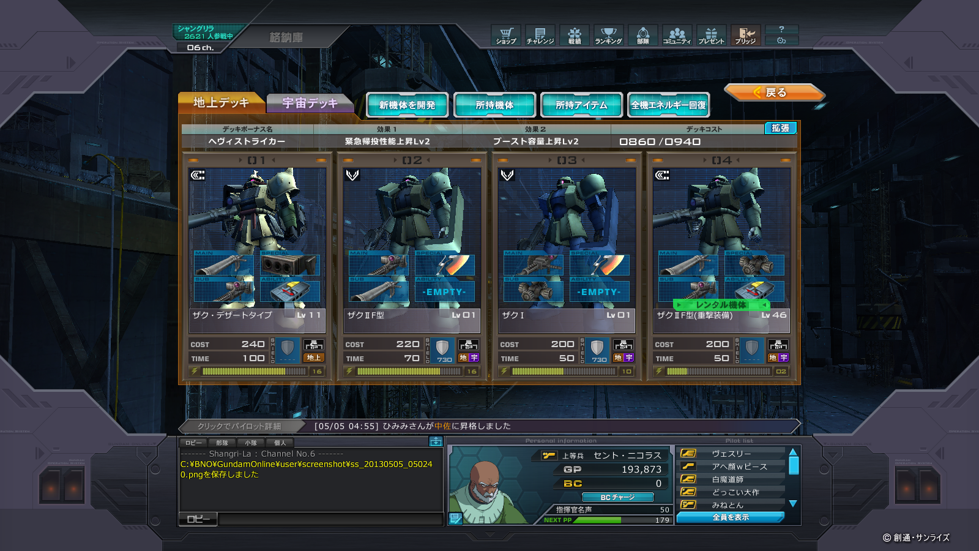Click the unit type icon on ザクⅠ card
Viewport: 979px width, 551px height.
coord(507,175)
